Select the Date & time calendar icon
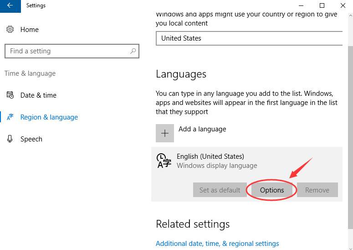Image resolution: width=353 pixels, height=250 pixels. [10, 95]
